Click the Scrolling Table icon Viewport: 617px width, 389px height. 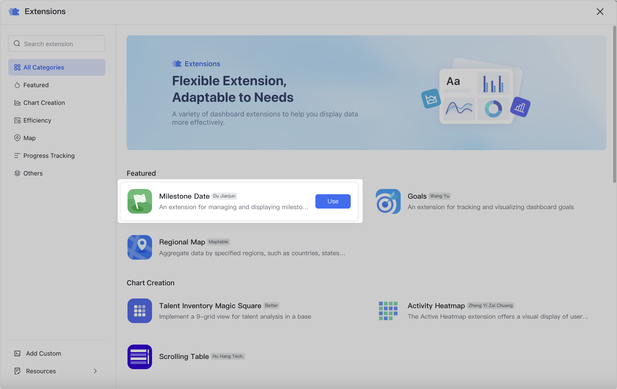coord(140,357)
